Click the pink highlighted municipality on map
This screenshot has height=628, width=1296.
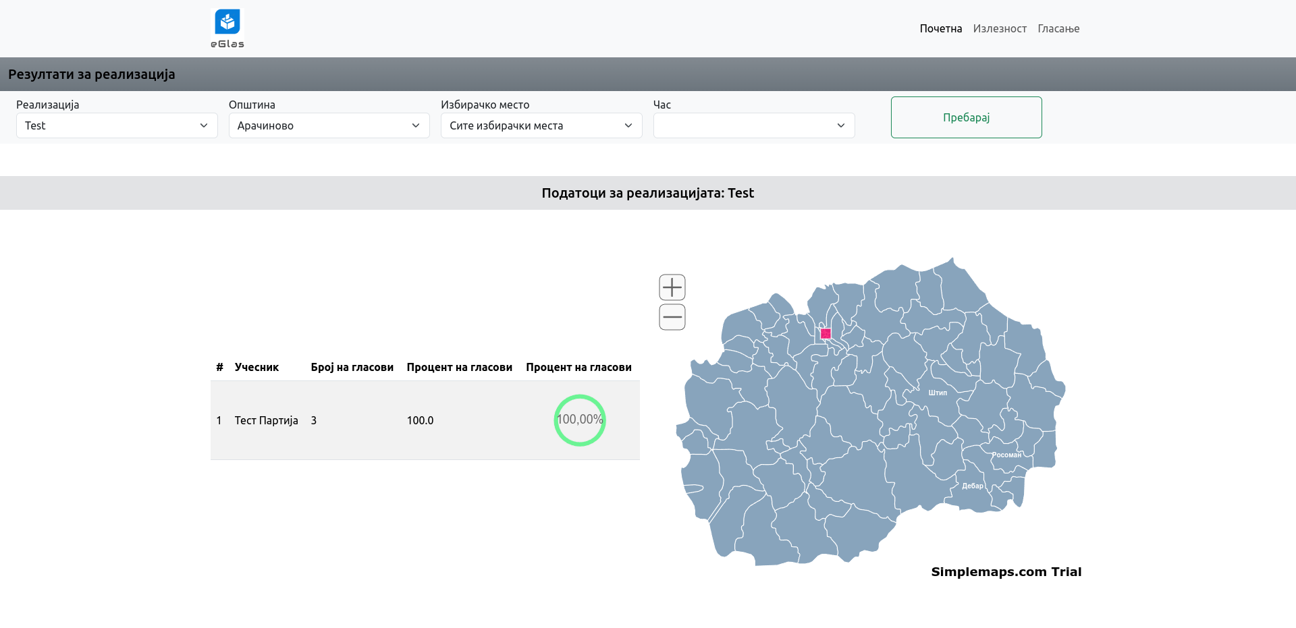pyautogui.click(x=825, y=333)
